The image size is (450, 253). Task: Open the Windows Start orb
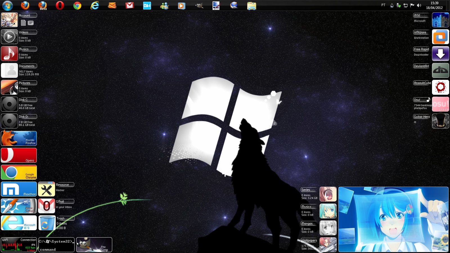coord(8,5)
